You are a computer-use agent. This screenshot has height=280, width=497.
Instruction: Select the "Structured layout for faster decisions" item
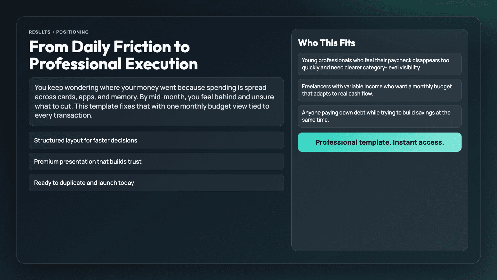[x=156, y=140]
